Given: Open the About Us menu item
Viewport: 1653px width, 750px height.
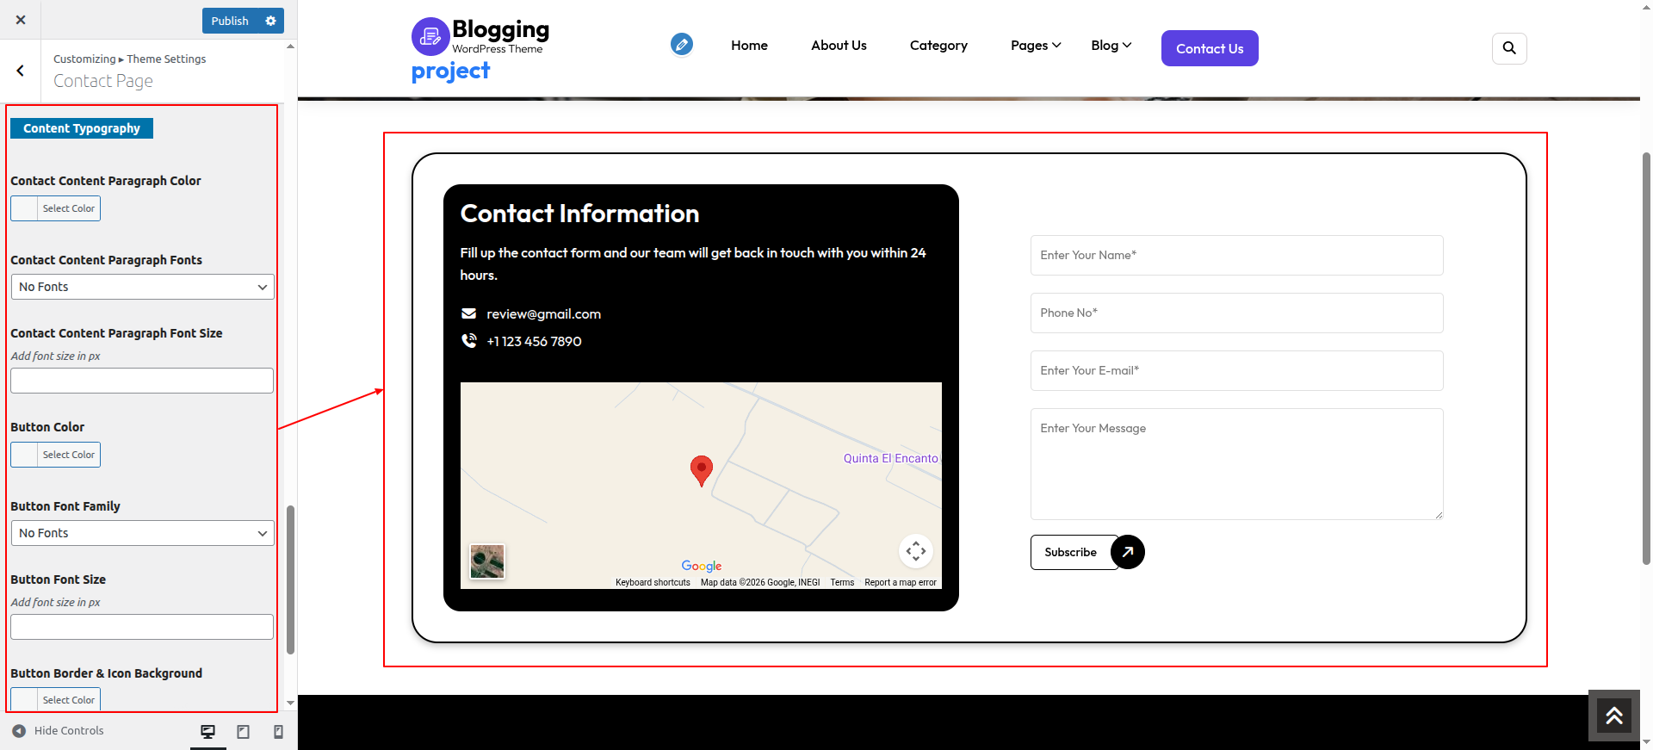Looking at the screenshot, I should point(838,45).
